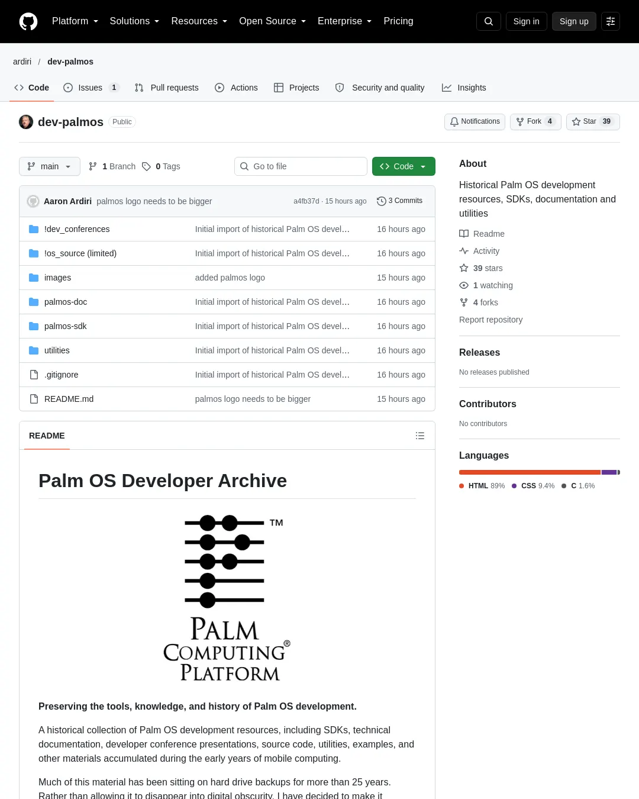Switch to the Projects tab
Screen dimensions: 639x799
tap(296, 88)
